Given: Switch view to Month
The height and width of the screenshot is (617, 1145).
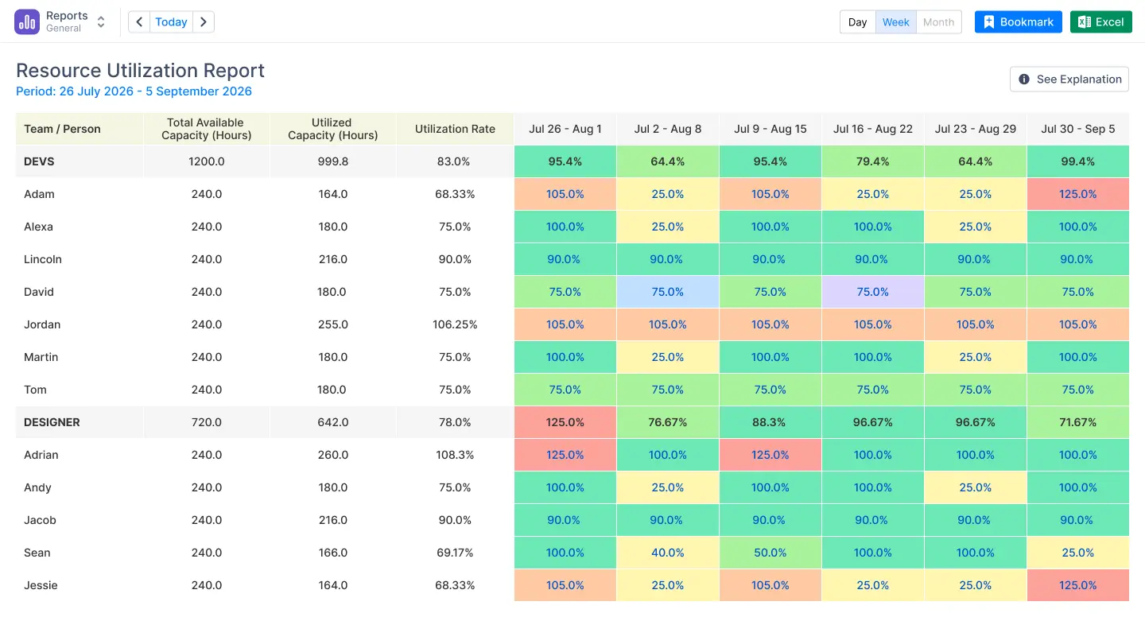Looking at the screenshot, I should tap(938, 22).
